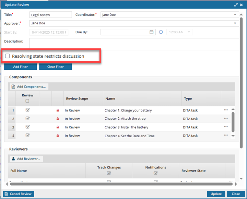Click horizontal scrollbar right arrow

(236, 184)
